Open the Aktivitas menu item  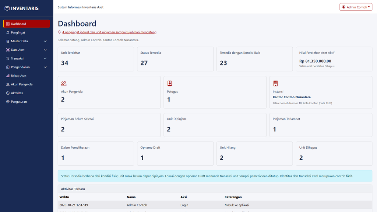click(27, 93)
